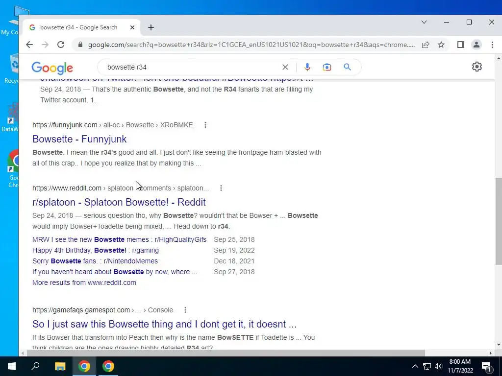Open the Chrome profile avatar menu
The width and height of the screenshot is (502, 376).
(477, 45)
